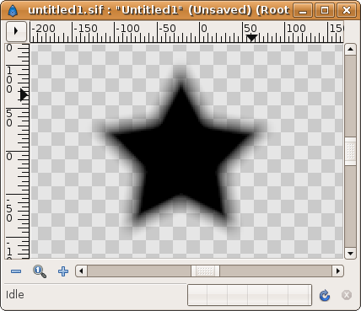The width and height of the screenshot is (361, 311).
Task: Zoom in with the plus icon
Action: 63,271
